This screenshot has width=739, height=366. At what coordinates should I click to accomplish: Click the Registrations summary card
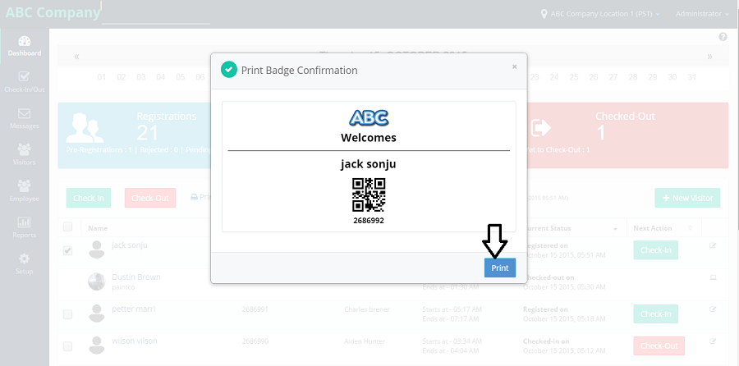click(x=135, y=135)
